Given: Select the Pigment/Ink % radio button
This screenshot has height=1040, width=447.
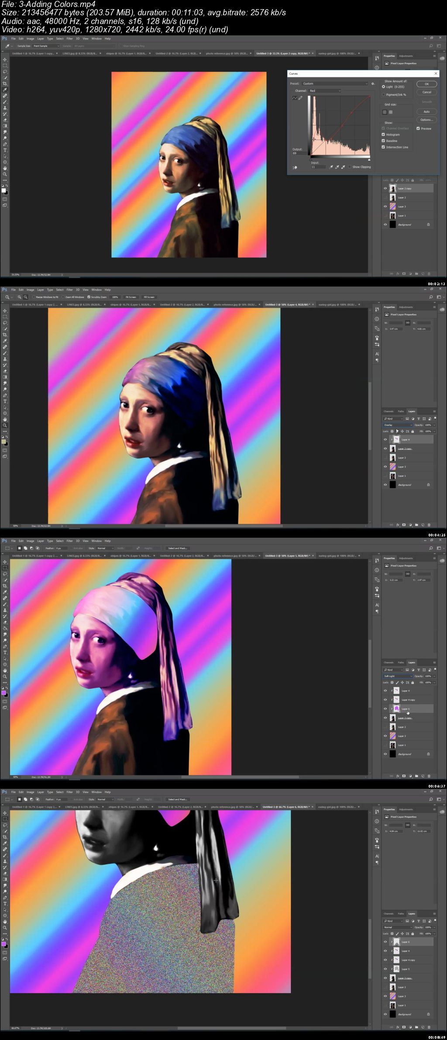Looking at the screenshot, I should (383, 94).
